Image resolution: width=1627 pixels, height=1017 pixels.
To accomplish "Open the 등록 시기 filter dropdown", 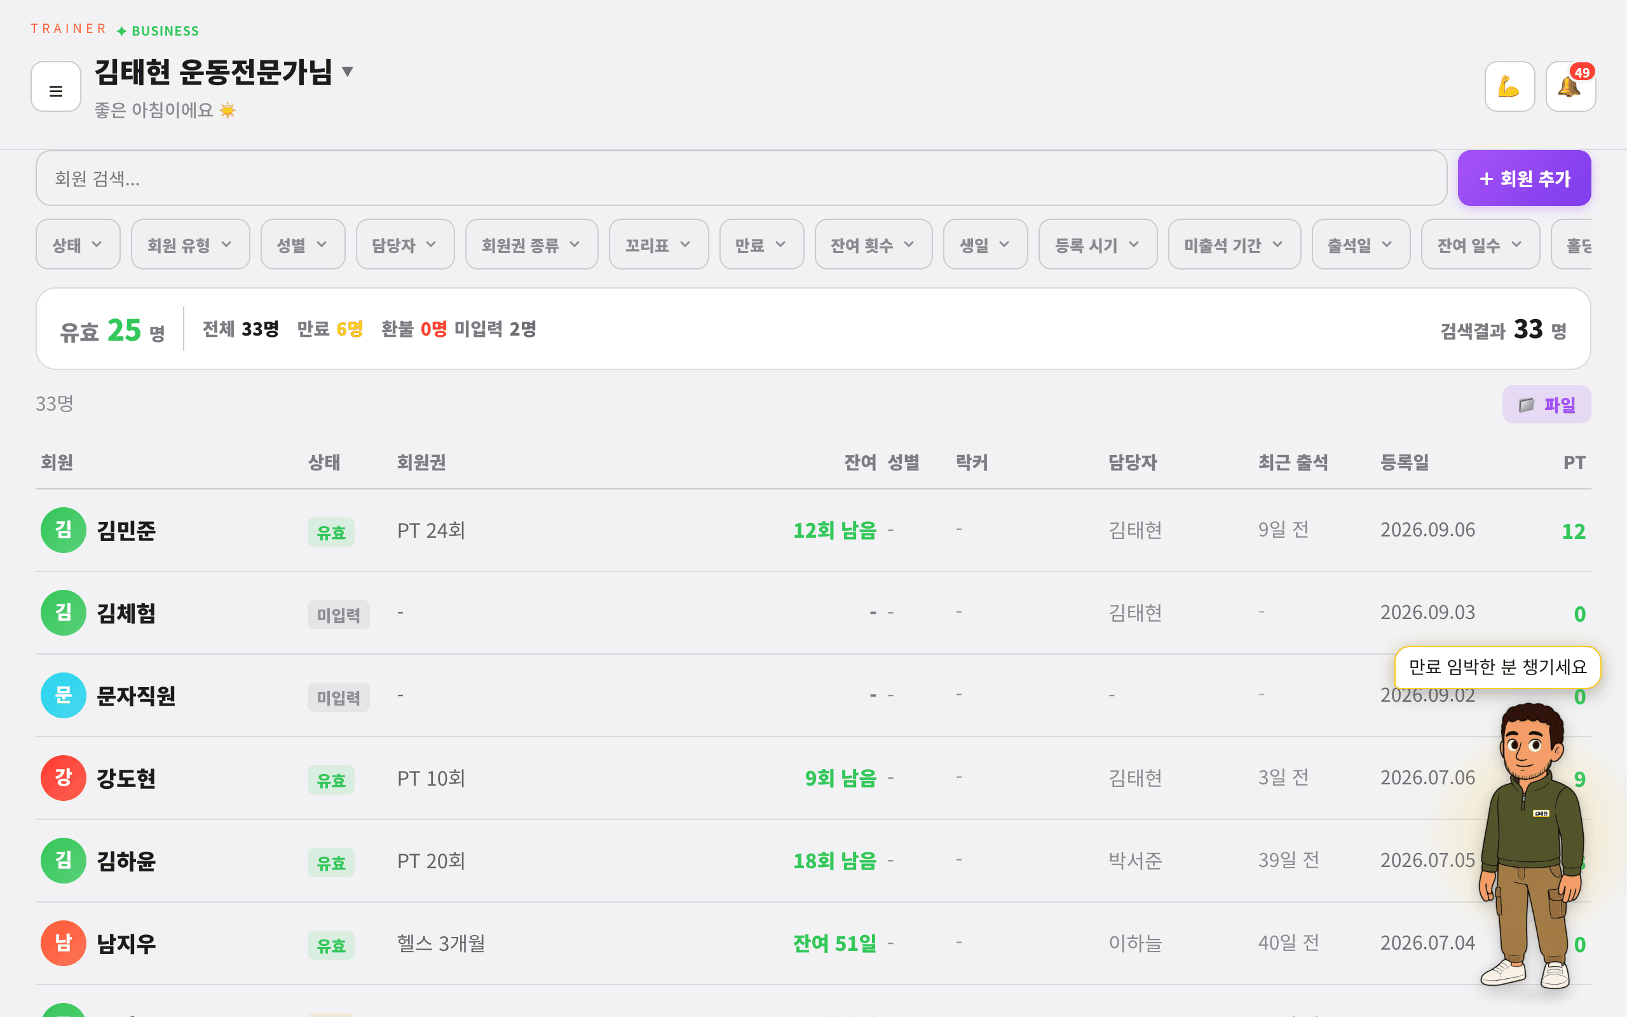I will point(1097,245).
